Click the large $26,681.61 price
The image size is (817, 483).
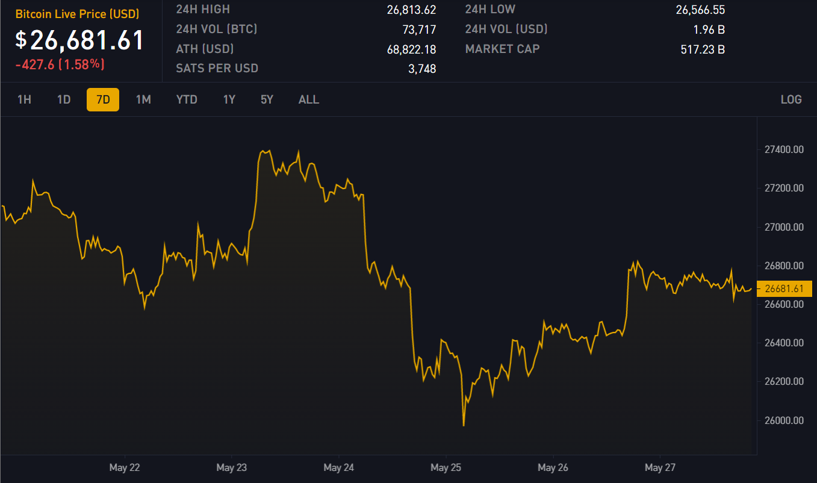tap(80, 40)
